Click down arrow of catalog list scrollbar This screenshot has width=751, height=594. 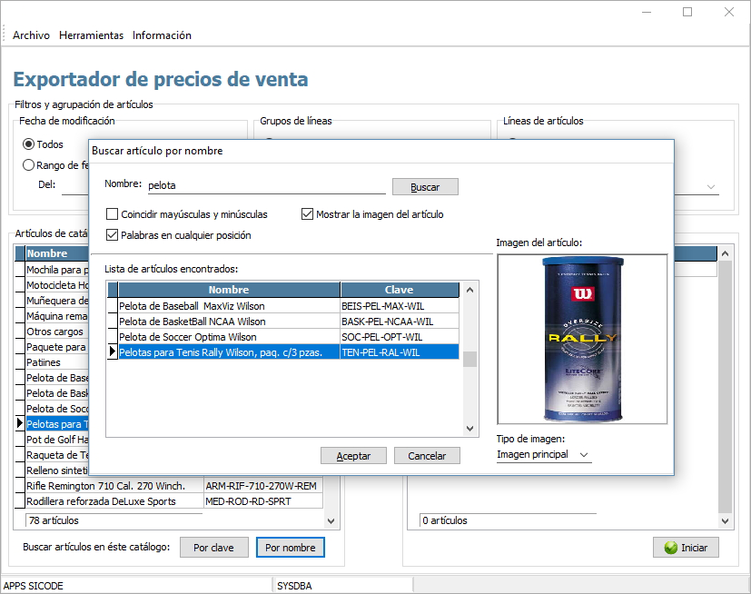(331, 521)
